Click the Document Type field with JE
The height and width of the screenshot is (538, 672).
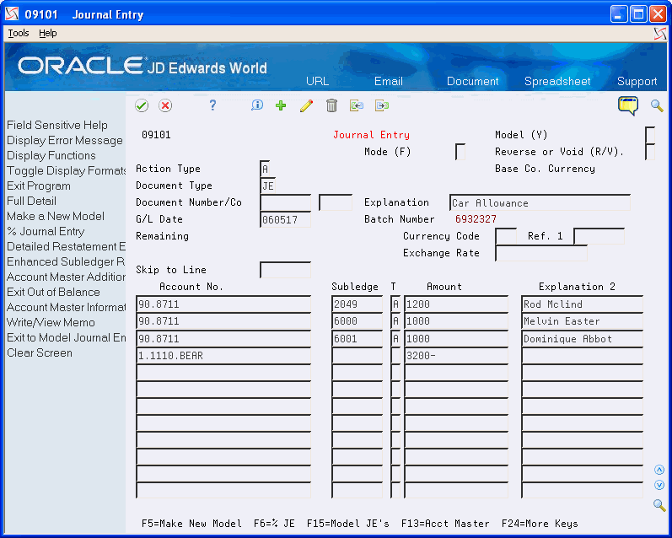pyautogui.click(x=267, y=186)
